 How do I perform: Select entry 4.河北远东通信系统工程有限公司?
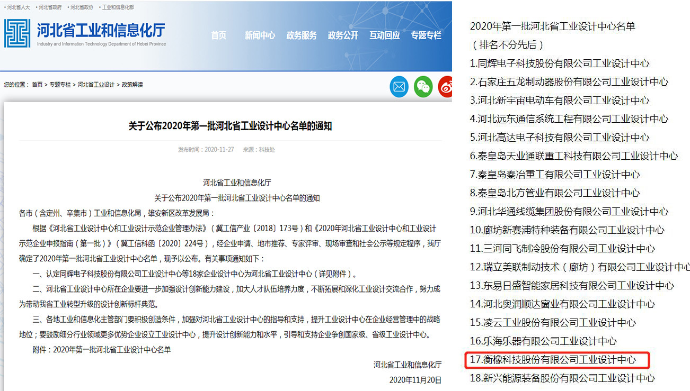pyautogui.click(x=569, y=119)
